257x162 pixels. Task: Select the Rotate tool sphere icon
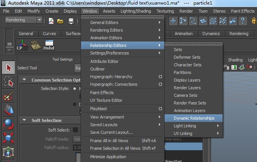pos(8,124)
